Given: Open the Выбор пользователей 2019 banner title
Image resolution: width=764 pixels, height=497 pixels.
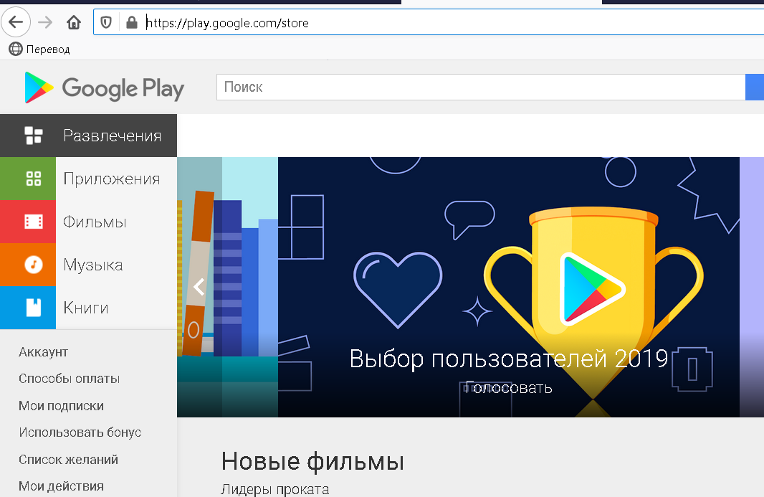Looking at the screenshot, I should point(509,359).
